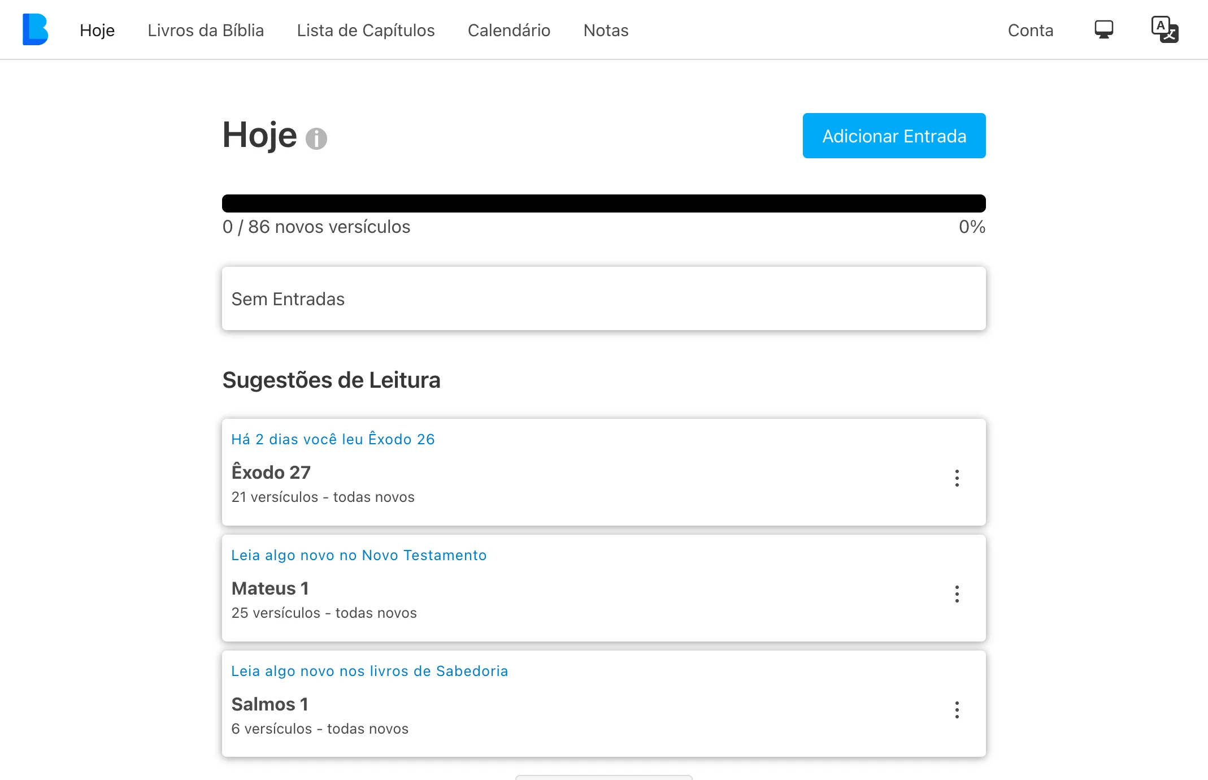The height and width of the screenshot is (780, 1208).
Task: Open the language translation icon
Action: 1164,29
